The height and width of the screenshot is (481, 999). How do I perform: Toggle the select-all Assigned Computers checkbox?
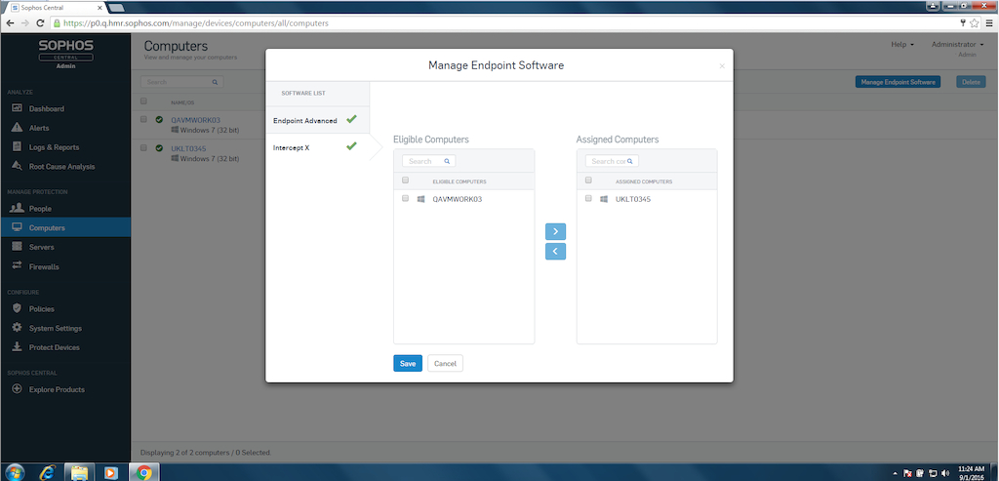click(588, 180)
